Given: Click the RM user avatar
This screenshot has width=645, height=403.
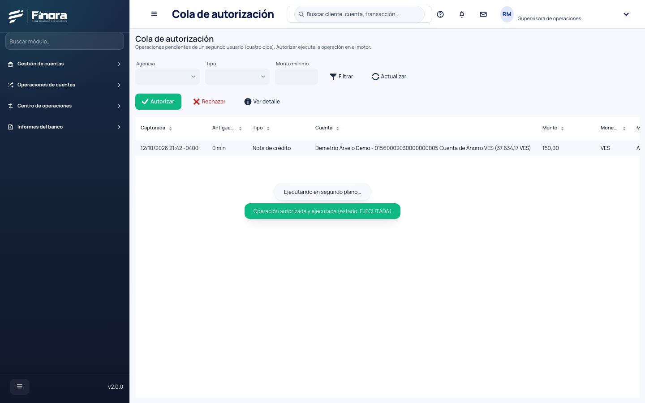Looking at the screenshot, I should [x=507, y=14].
